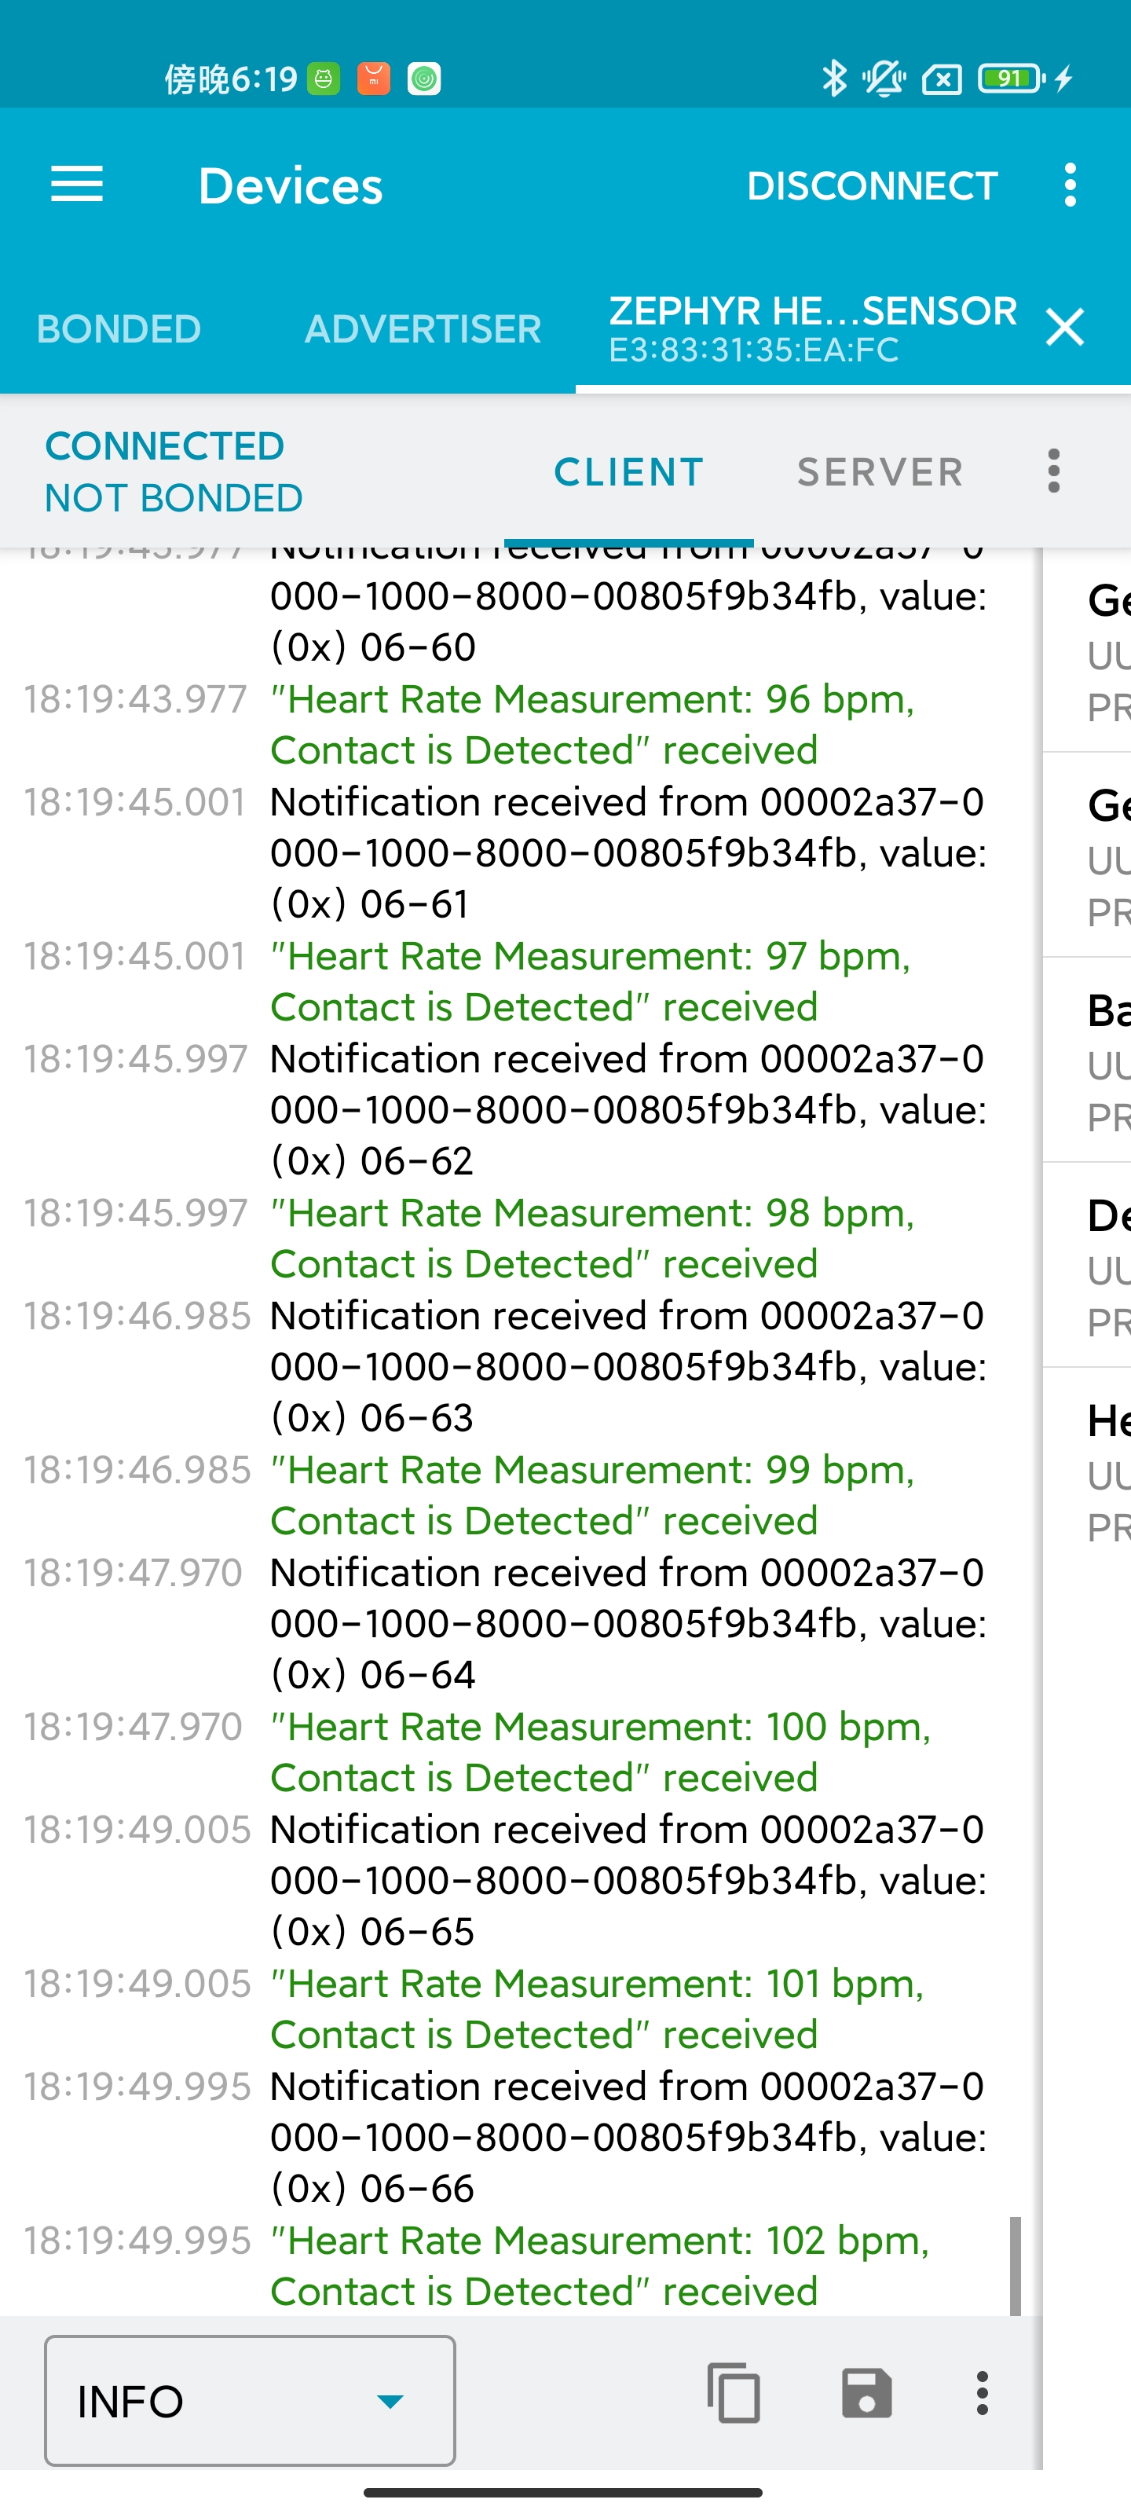
Task: Tap timestamp 18:19:45.001 of value 06-61 entry
Action: pyautogui.click(x=134, y=801)
